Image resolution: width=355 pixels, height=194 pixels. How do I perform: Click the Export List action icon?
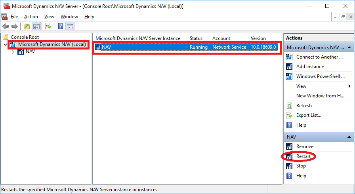(289, 115)
